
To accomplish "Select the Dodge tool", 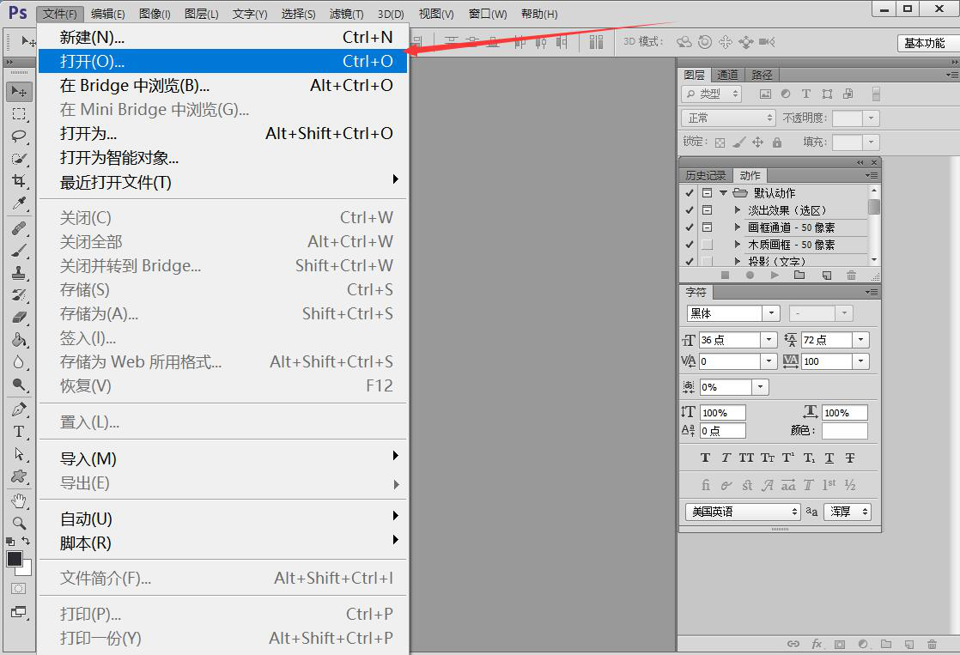I will (x=19, y=385).
